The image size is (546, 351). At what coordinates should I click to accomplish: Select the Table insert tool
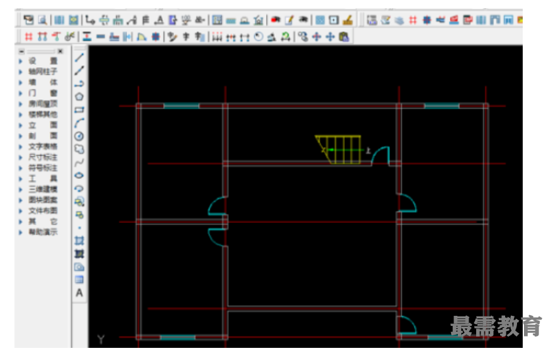(79, 280)
